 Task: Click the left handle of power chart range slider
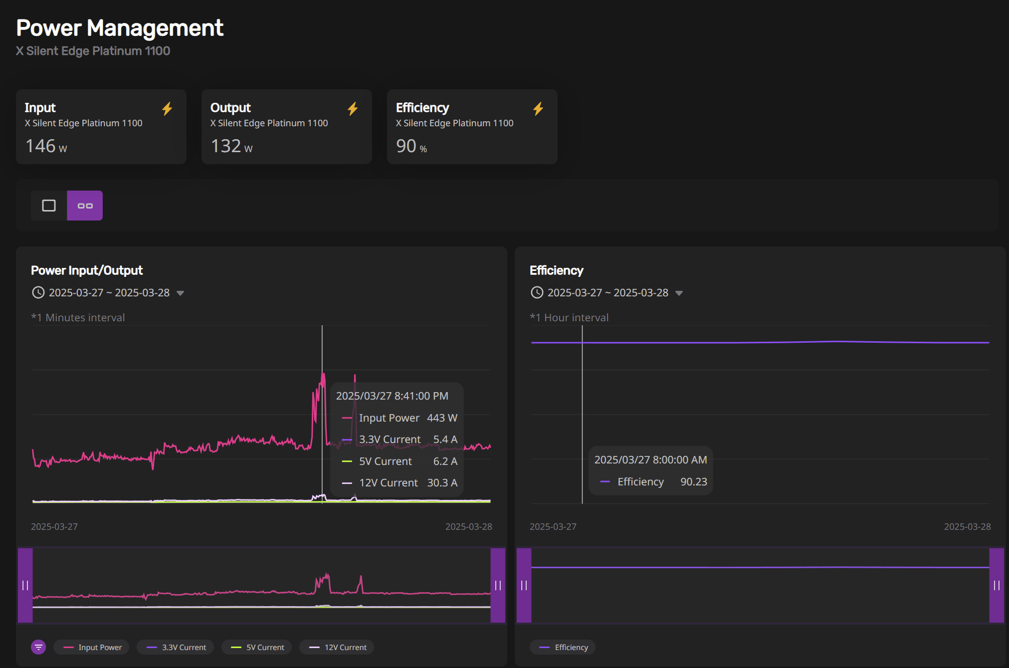point(25,585)
